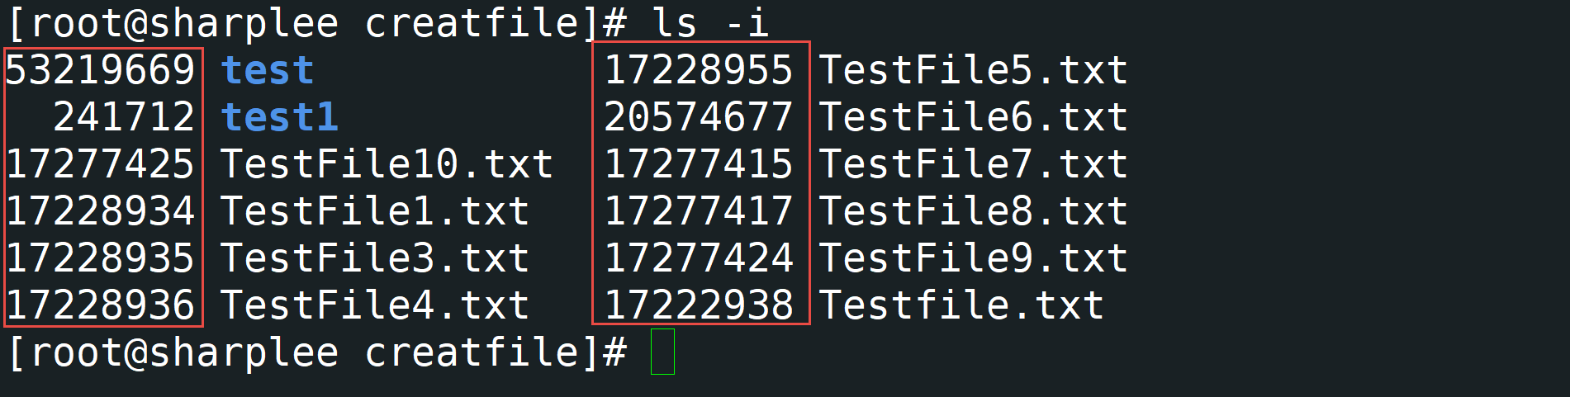The height and width of the screenshot is (397, 1570).
Task: Click the TestFile4.txt entry
Action: (x=374, y=305)
